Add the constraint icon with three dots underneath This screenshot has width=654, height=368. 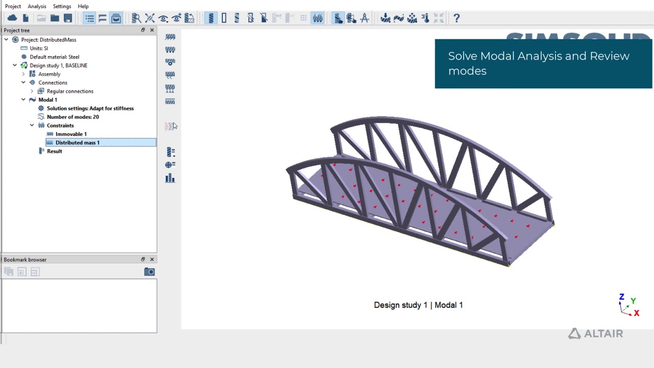(170, 50)
